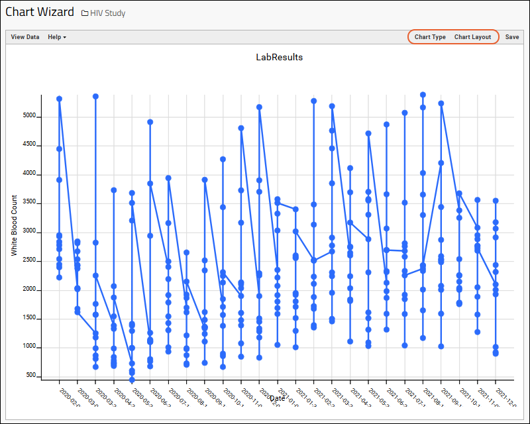Viewport: 530px width, 424px height.
Task: Click the 2000 y-axis tick label
Action: [x=29, y=290]
